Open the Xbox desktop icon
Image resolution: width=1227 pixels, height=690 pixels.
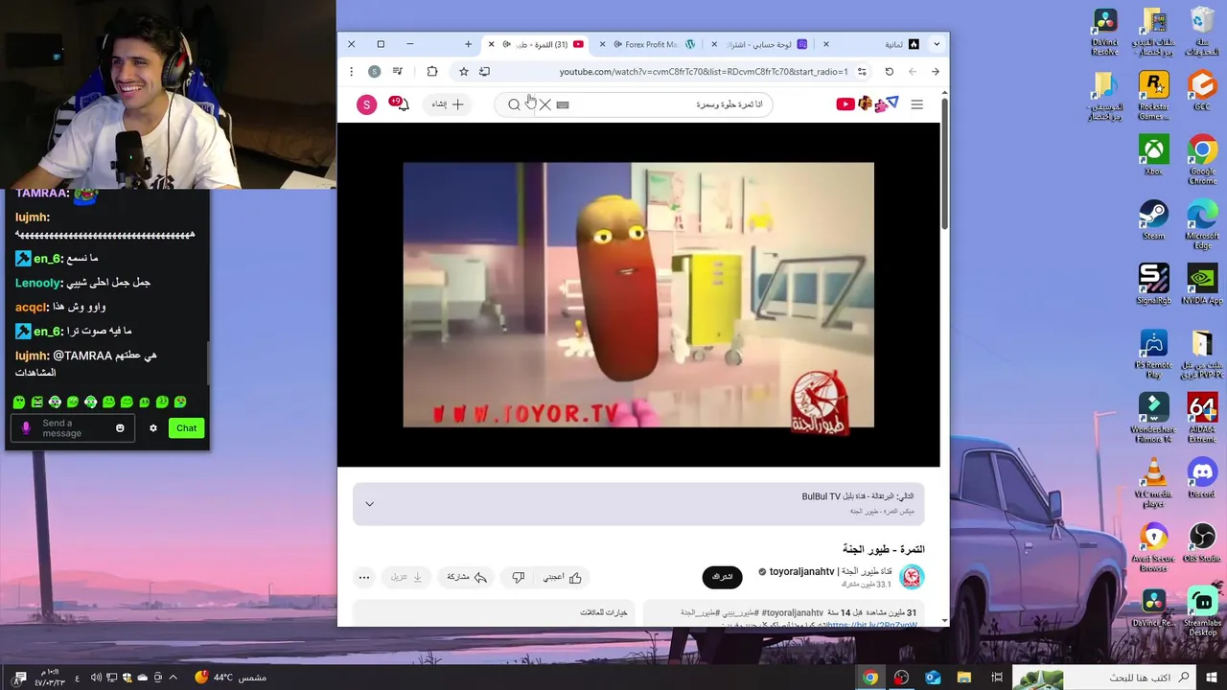point(1153,154)
